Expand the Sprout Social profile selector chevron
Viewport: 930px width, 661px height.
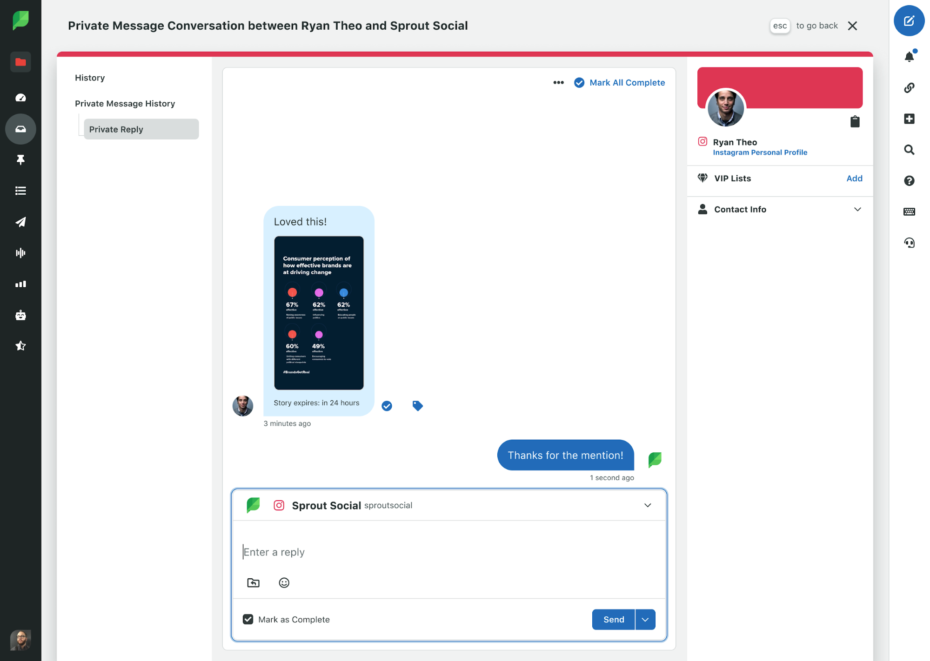(x=648, y=505)
